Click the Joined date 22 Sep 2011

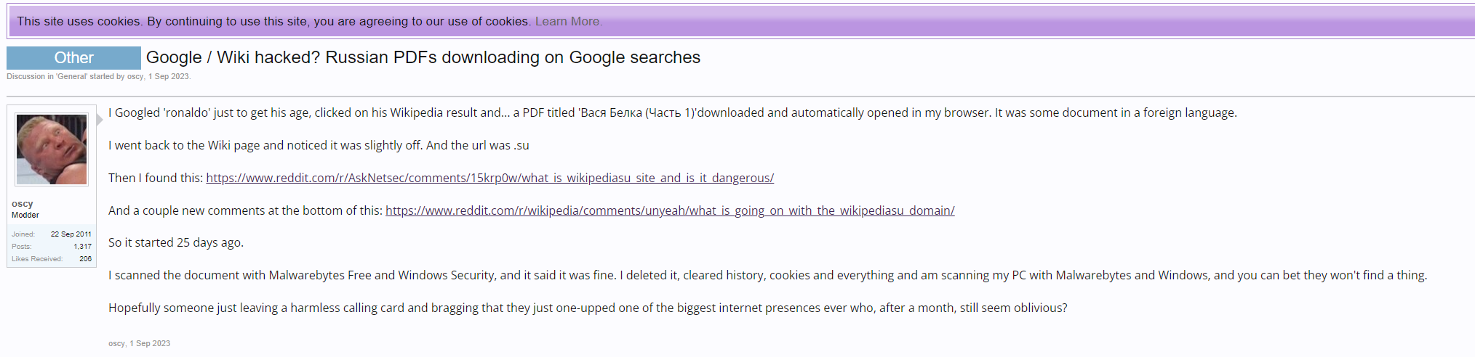pos(71,234)
